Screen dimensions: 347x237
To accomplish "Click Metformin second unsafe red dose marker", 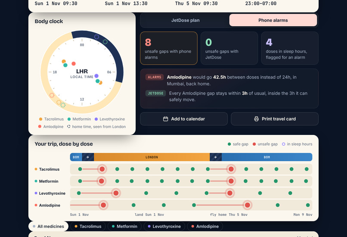I will pyautogui.click(x=231, y=181).
